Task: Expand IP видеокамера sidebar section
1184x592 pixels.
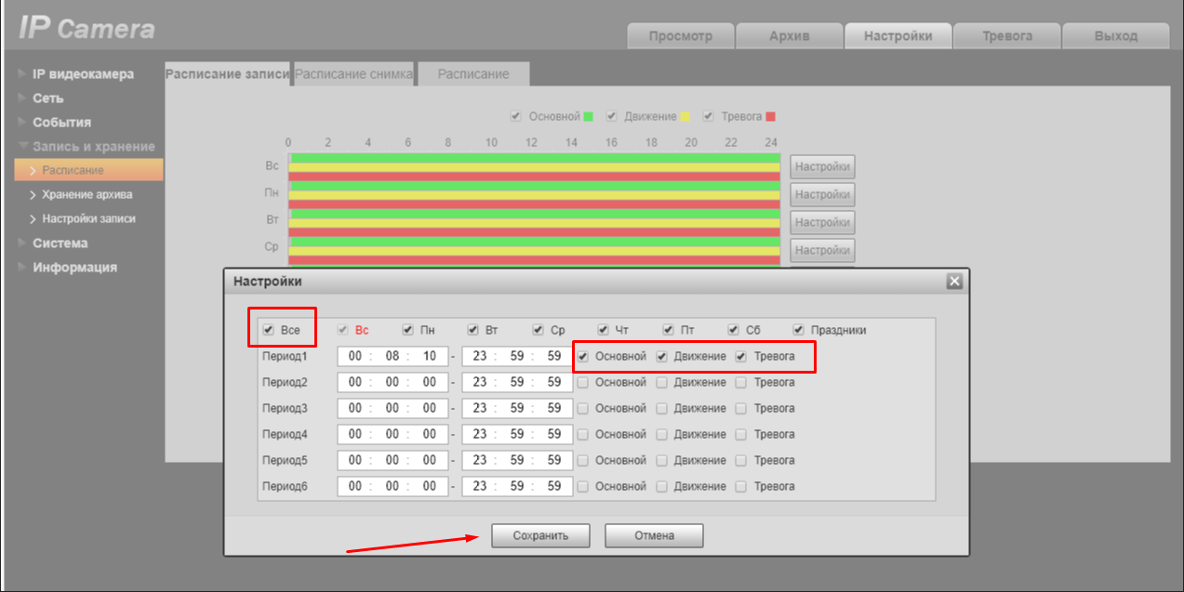Action: pyautogui.click(x=83, y=73)
